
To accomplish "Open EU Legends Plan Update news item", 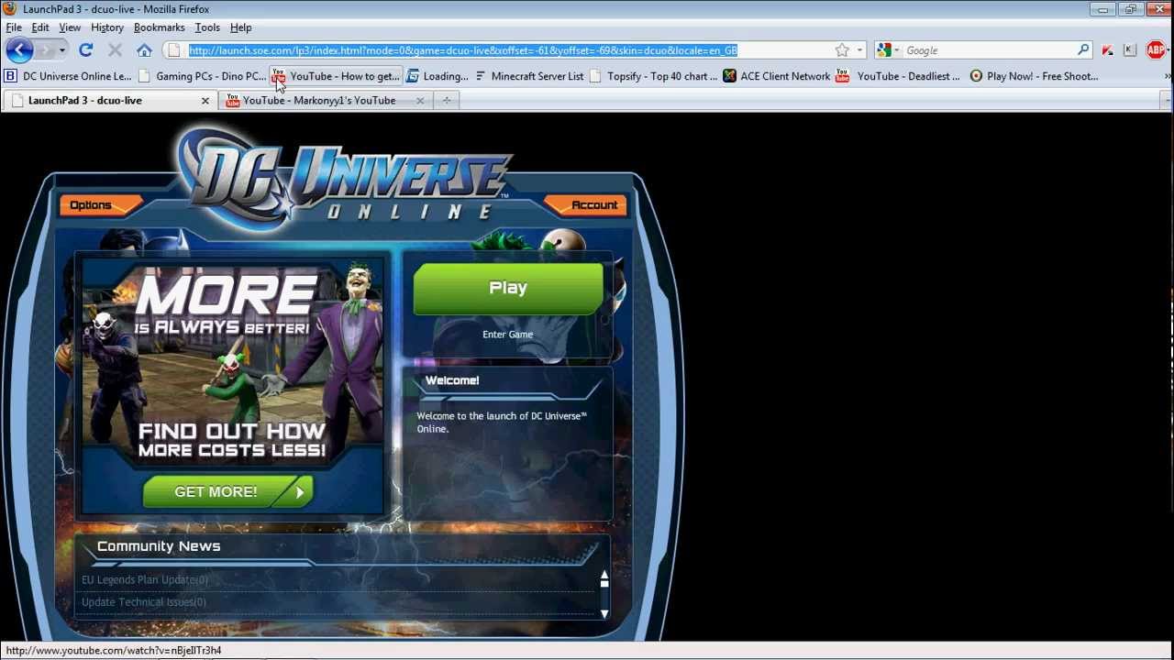I will pos(145,579).
